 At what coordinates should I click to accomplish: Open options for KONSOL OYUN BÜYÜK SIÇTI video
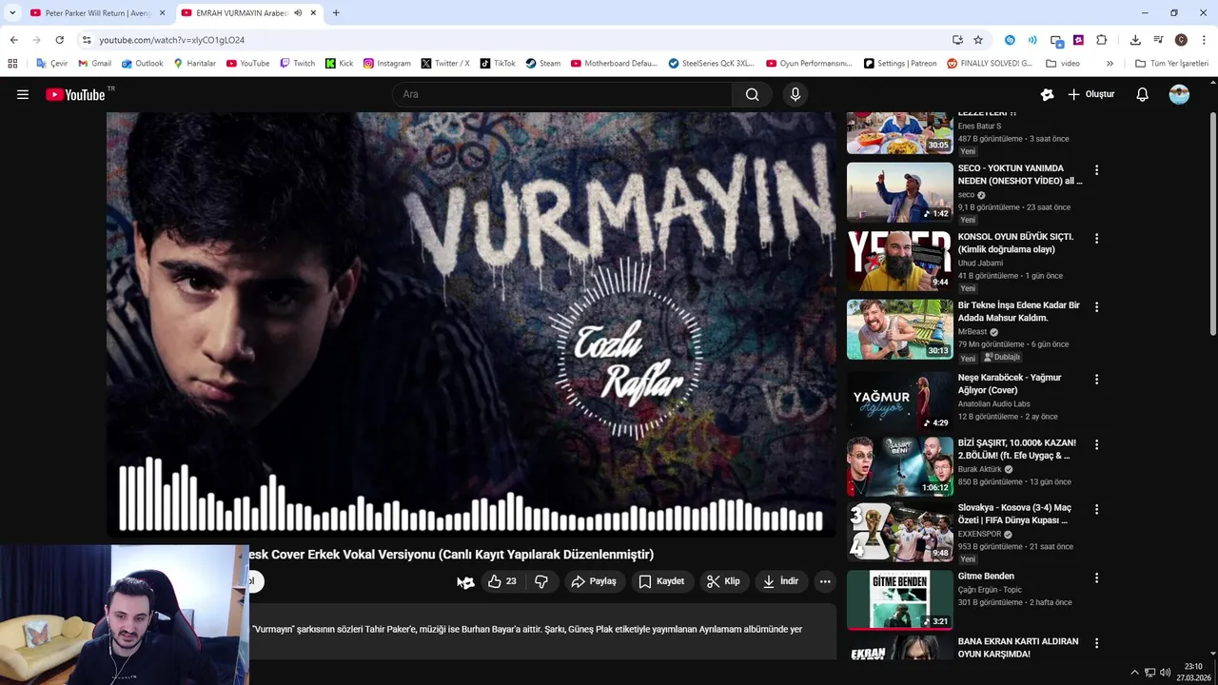(1096, 239)
